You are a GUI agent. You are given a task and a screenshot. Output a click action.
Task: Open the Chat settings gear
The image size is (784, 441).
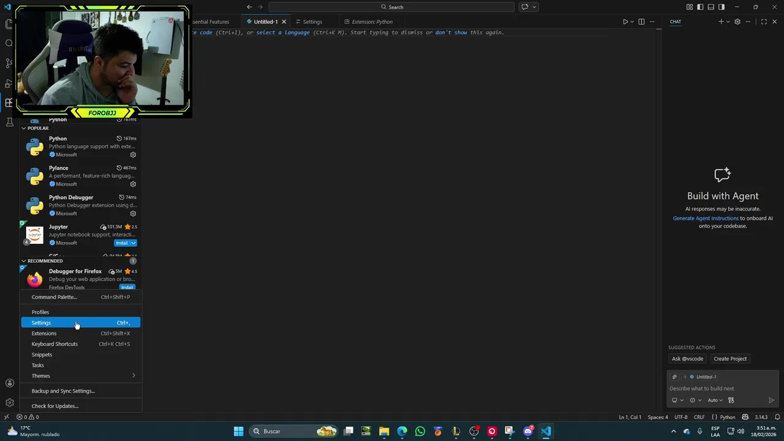click(x=737, y=22)
